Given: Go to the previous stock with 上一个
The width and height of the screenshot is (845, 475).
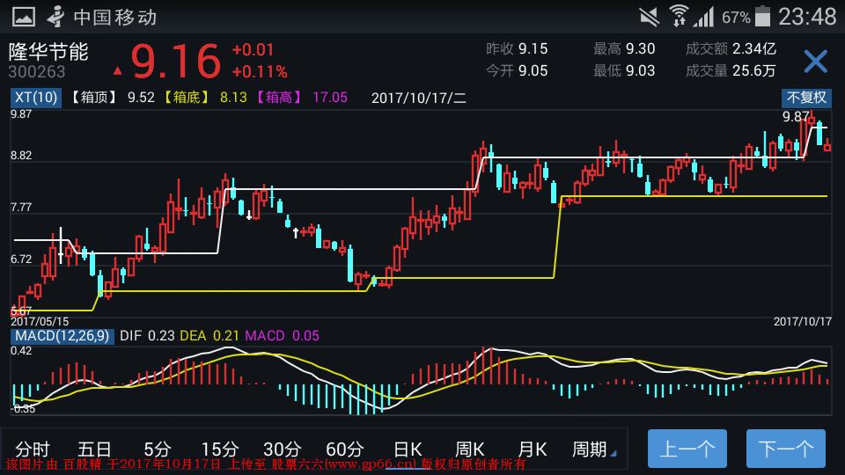Looking at the screenshot, I should click(687, 449).
